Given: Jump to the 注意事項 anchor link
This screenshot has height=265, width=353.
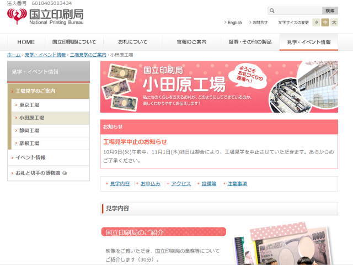Looking at the screenshot, I should point(237,184).
